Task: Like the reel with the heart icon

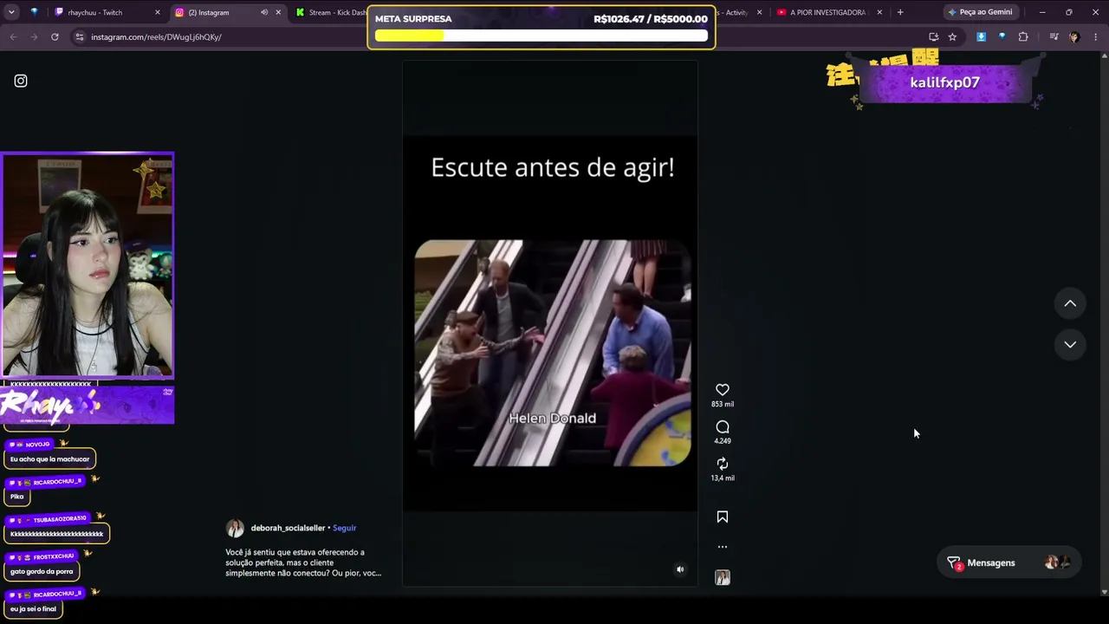Action: click(723, 390)
